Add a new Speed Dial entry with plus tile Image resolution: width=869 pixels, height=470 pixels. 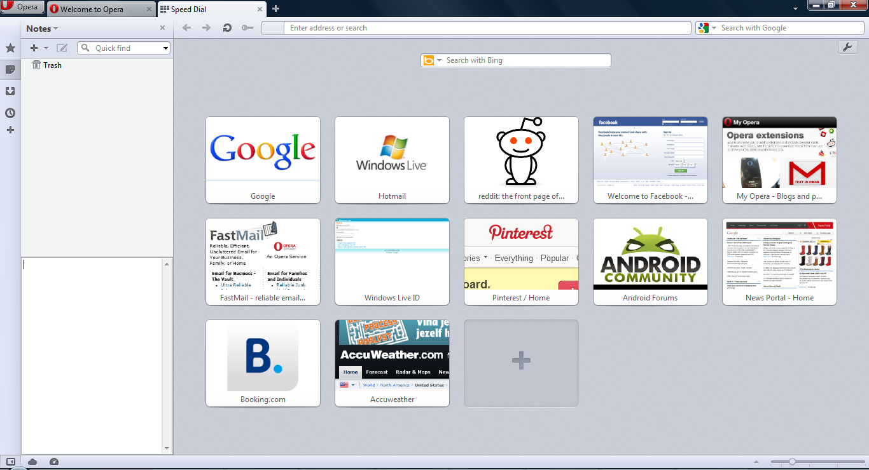521,363
